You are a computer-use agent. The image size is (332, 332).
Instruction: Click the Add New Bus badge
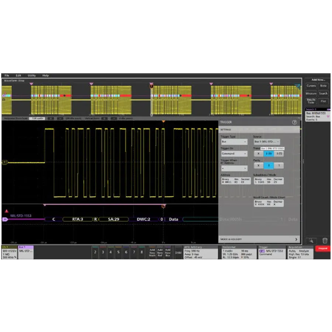click(168, 252)
